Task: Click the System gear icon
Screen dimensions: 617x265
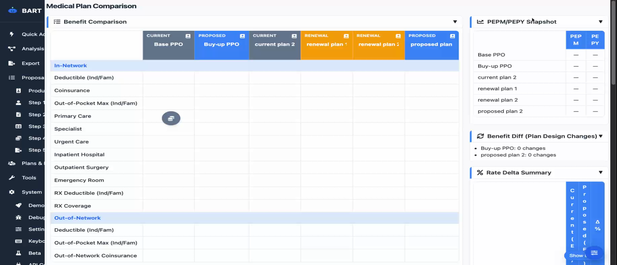Action: [x=12, y=192]
